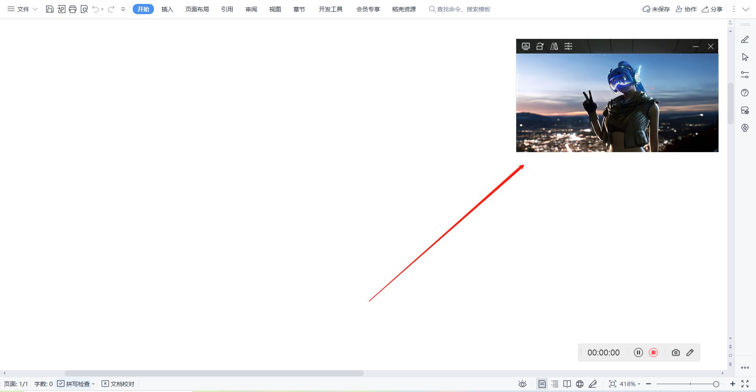Switch to the 插入 ribbon tab
Screen dimensions: 756x392
pyautogui.click(x=167, y=9)
